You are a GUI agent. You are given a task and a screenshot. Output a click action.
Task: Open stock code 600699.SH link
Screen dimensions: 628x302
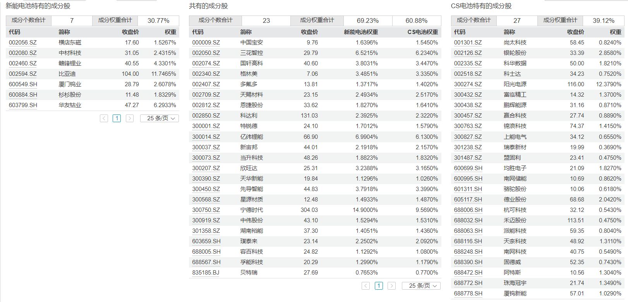coord(468,168)
